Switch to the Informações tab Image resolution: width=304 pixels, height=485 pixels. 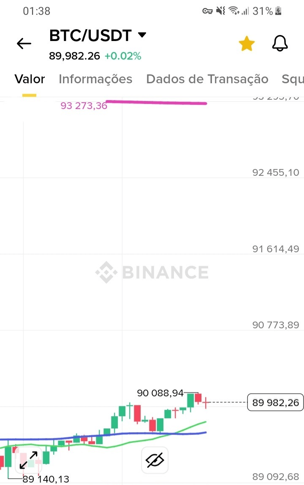[95, 79]
